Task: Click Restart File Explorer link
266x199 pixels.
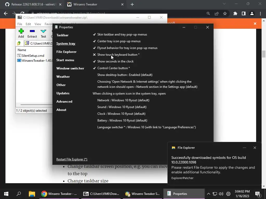Action: 72,159
